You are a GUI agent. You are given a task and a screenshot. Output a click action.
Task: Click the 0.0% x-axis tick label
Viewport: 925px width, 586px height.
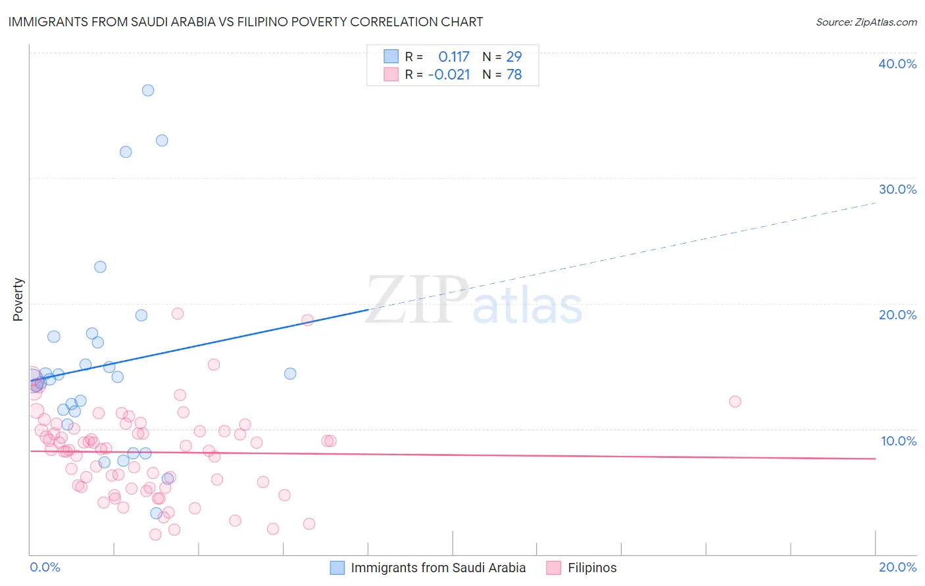45,567
